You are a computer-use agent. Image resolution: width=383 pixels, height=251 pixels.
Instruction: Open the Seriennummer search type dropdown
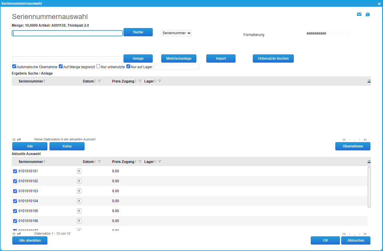[x=176, y=33]
